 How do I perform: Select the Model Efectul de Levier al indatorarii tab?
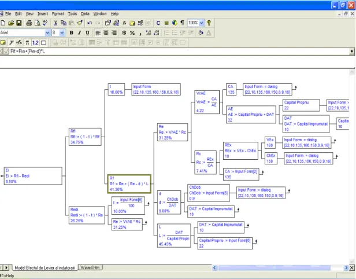(44, 268)
